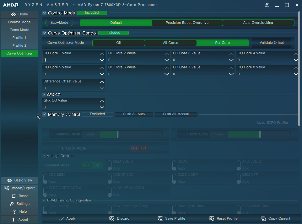Increase CO Core 2 Value with up arrow
The height and width of the screenshot is (224, 302).
click(167, 54)
